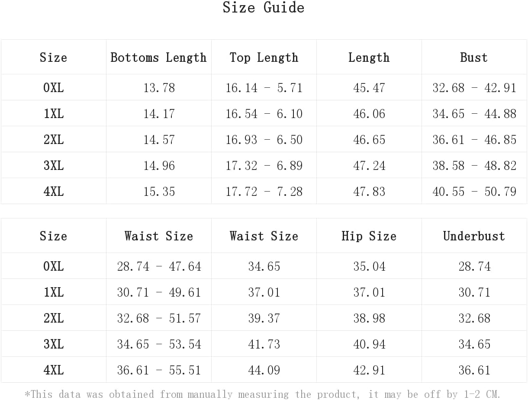Select the 40.94 hip size value
This screenshot has height=400, width=528.
coord(369,344)
